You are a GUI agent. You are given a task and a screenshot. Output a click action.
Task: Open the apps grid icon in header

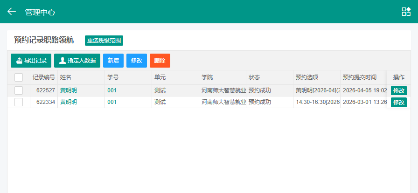[x=406, y=12]
